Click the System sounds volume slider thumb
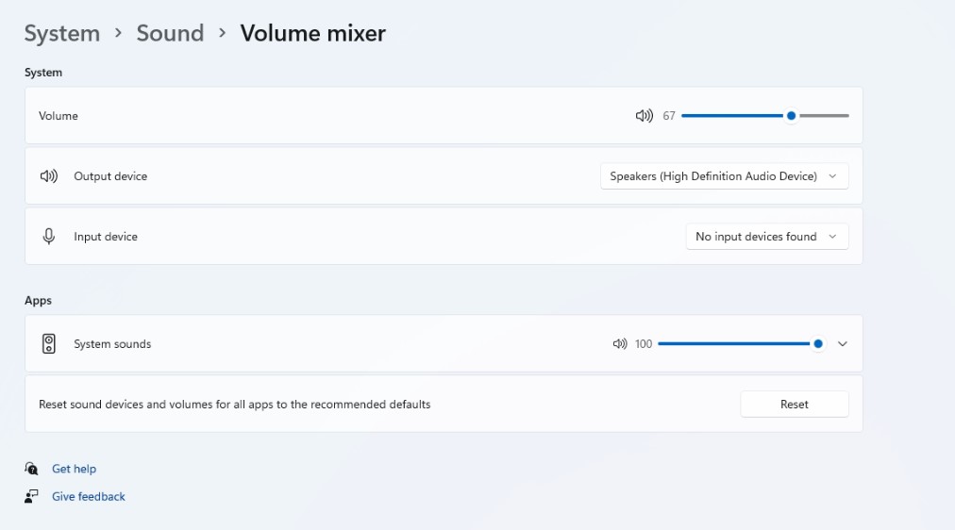955x530 pixels. click(x=818, y=344)
